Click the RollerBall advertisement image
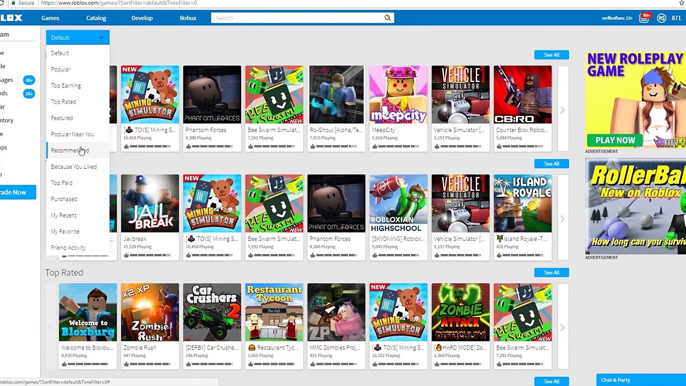 [636, 206]
